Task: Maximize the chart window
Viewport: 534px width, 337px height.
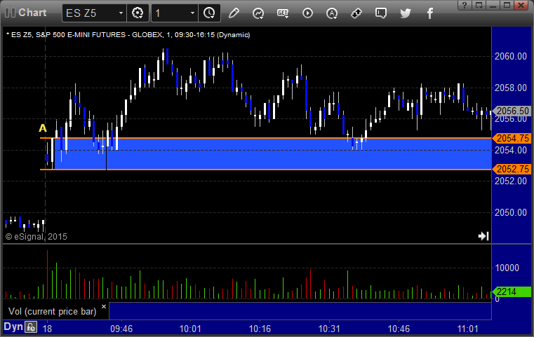Action: 507,5
